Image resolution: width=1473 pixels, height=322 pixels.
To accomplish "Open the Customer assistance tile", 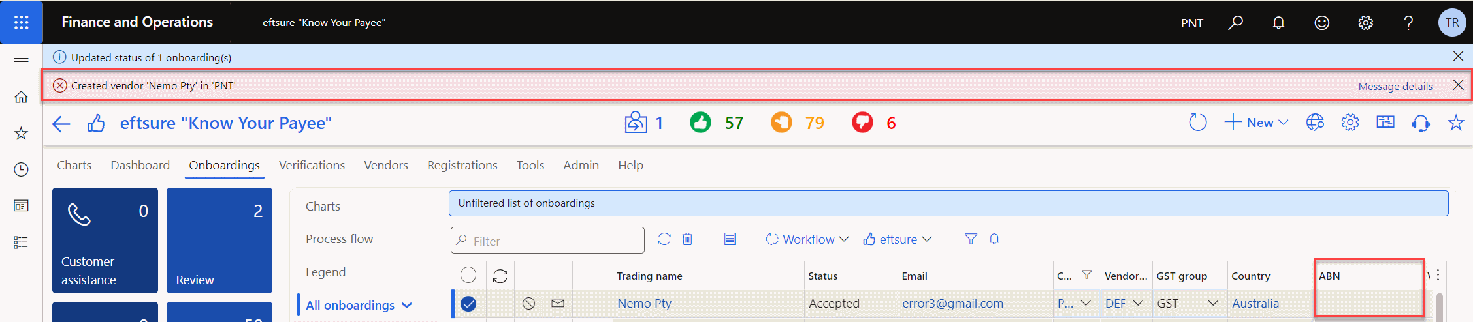I will [x=105, y=241].
